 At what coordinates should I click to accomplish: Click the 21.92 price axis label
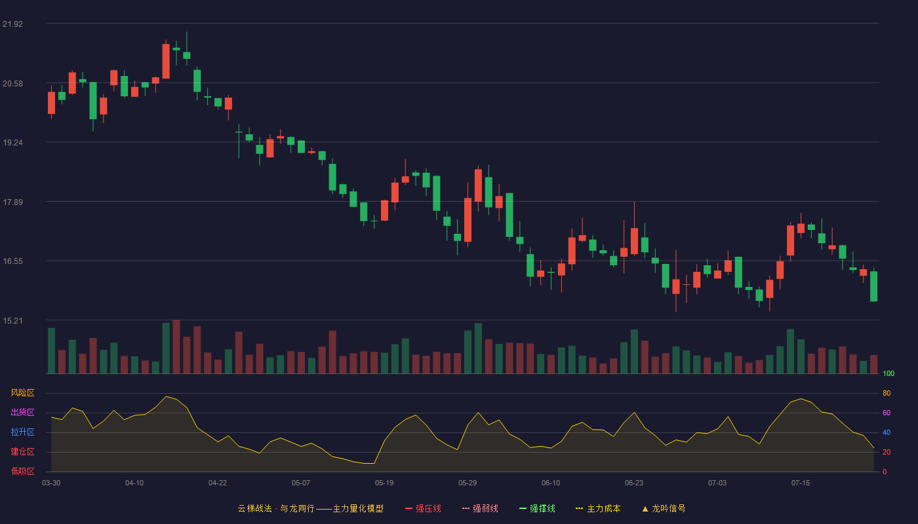click(12, 24)
